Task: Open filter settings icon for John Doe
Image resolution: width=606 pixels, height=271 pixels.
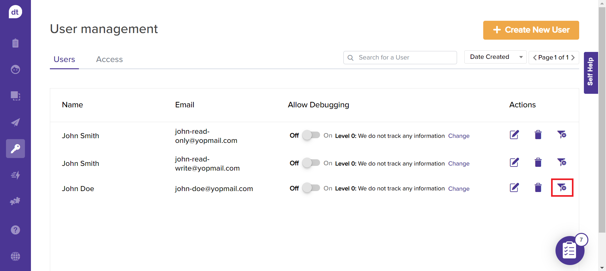Action: click(x=562, y=188)
